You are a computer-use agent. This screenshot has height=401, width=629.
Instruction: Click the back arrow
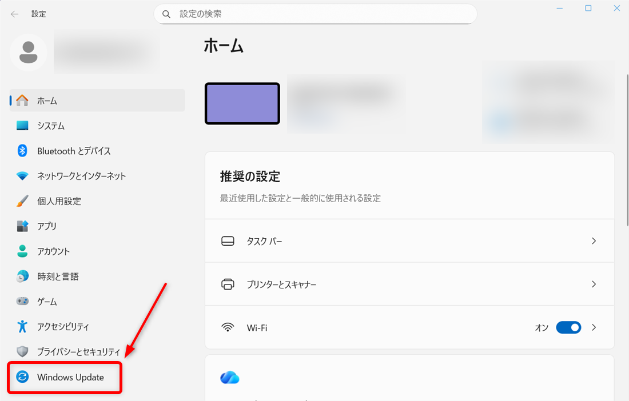pos(14,14)
